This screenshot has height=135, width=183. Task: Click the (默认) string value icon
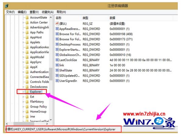pos(57,23)
